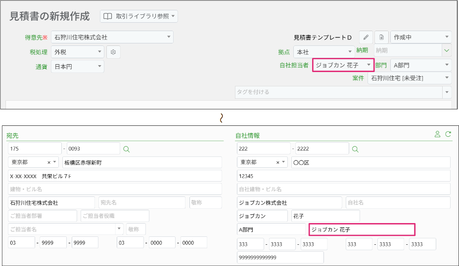This screenshot has width=459, height=266.
Task: Click the 建物・ビル名 field in 宛先
Action: (x=115, y=189)
